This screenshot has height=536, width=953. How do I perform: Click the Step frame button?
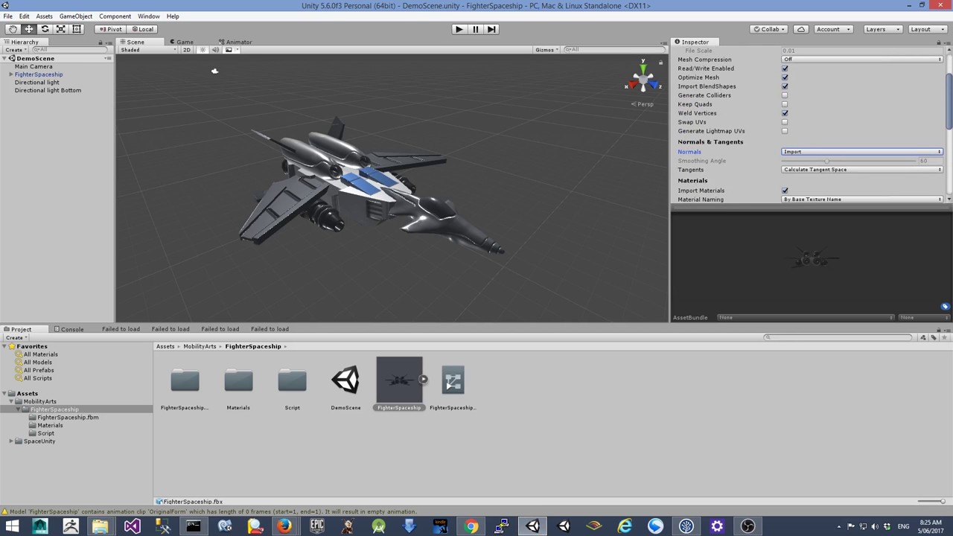[491, 29]
